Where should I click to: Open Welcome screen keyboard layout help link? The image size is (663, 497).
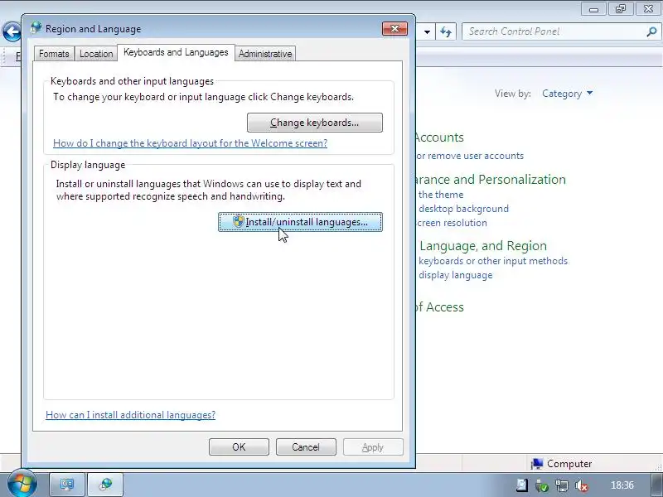click(x=191, y=143)
